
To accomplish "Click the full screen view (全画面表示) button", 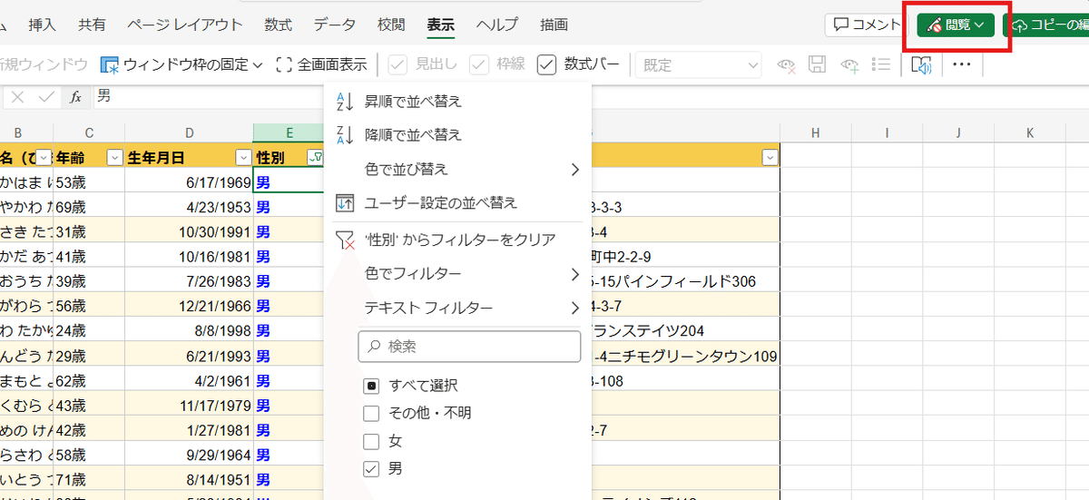I will (x=322, y=64).
